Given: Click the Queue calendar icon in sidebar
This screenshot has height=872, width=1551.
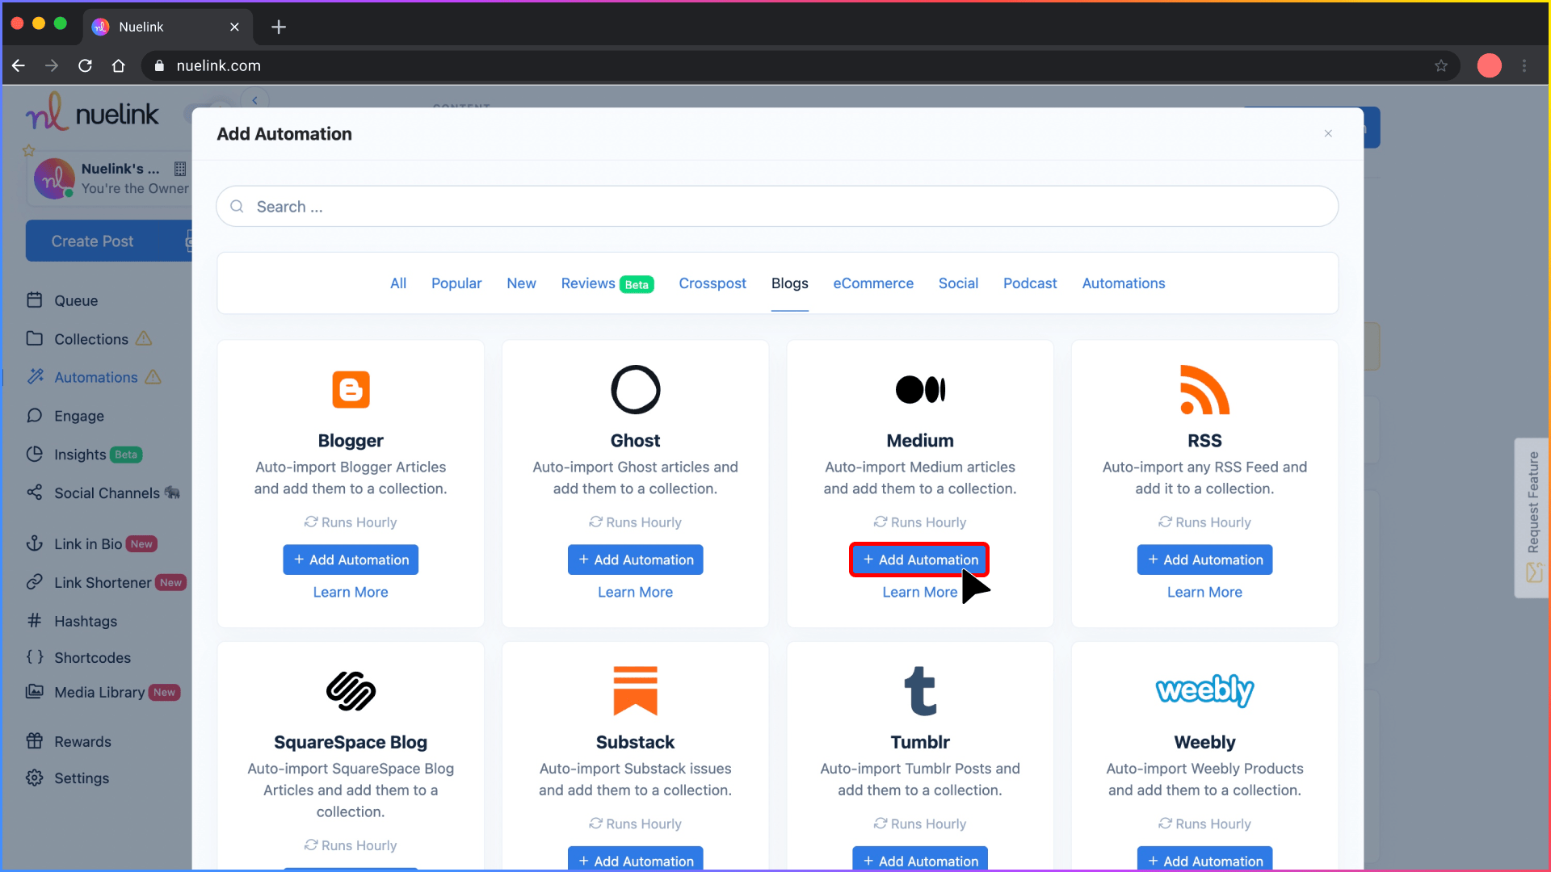Looking at the screenshot, I should (x=34, y=300).
